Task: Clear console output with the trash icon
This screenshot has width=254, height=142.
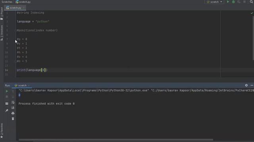Action: click(x=13, y=119)
